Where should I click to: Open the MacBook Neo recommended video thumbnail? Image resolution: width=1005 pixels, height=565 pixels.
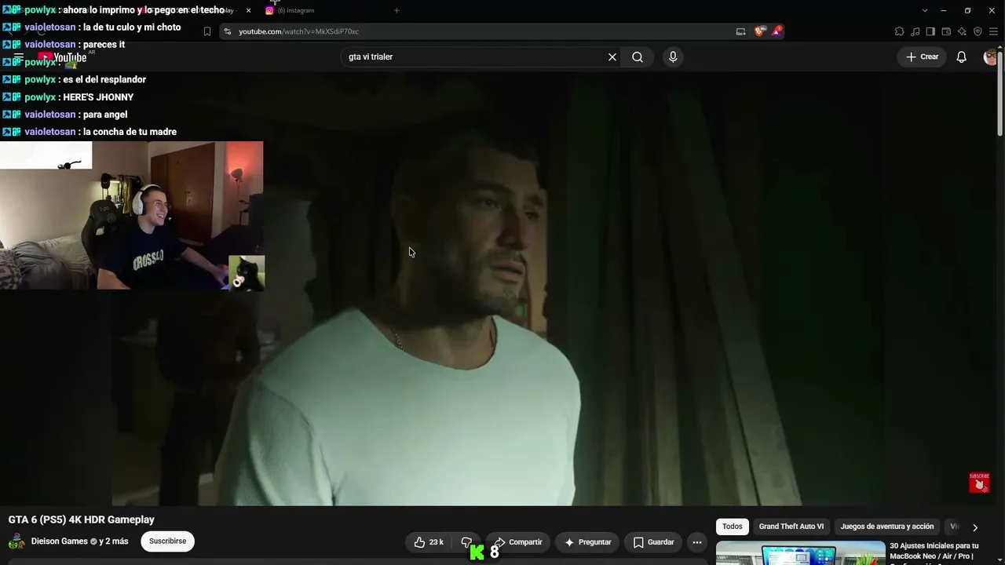pos(800,552)
